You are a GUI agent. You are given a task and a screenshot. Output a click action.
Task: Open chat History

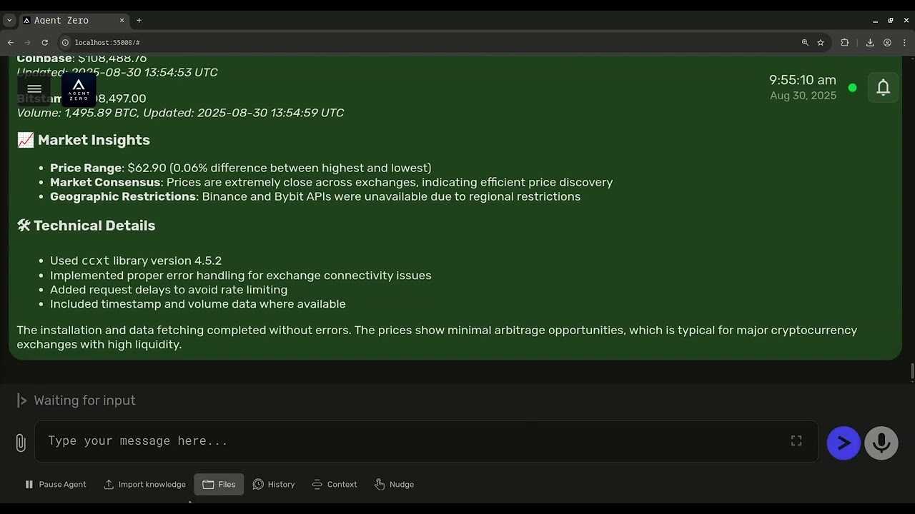274,485
